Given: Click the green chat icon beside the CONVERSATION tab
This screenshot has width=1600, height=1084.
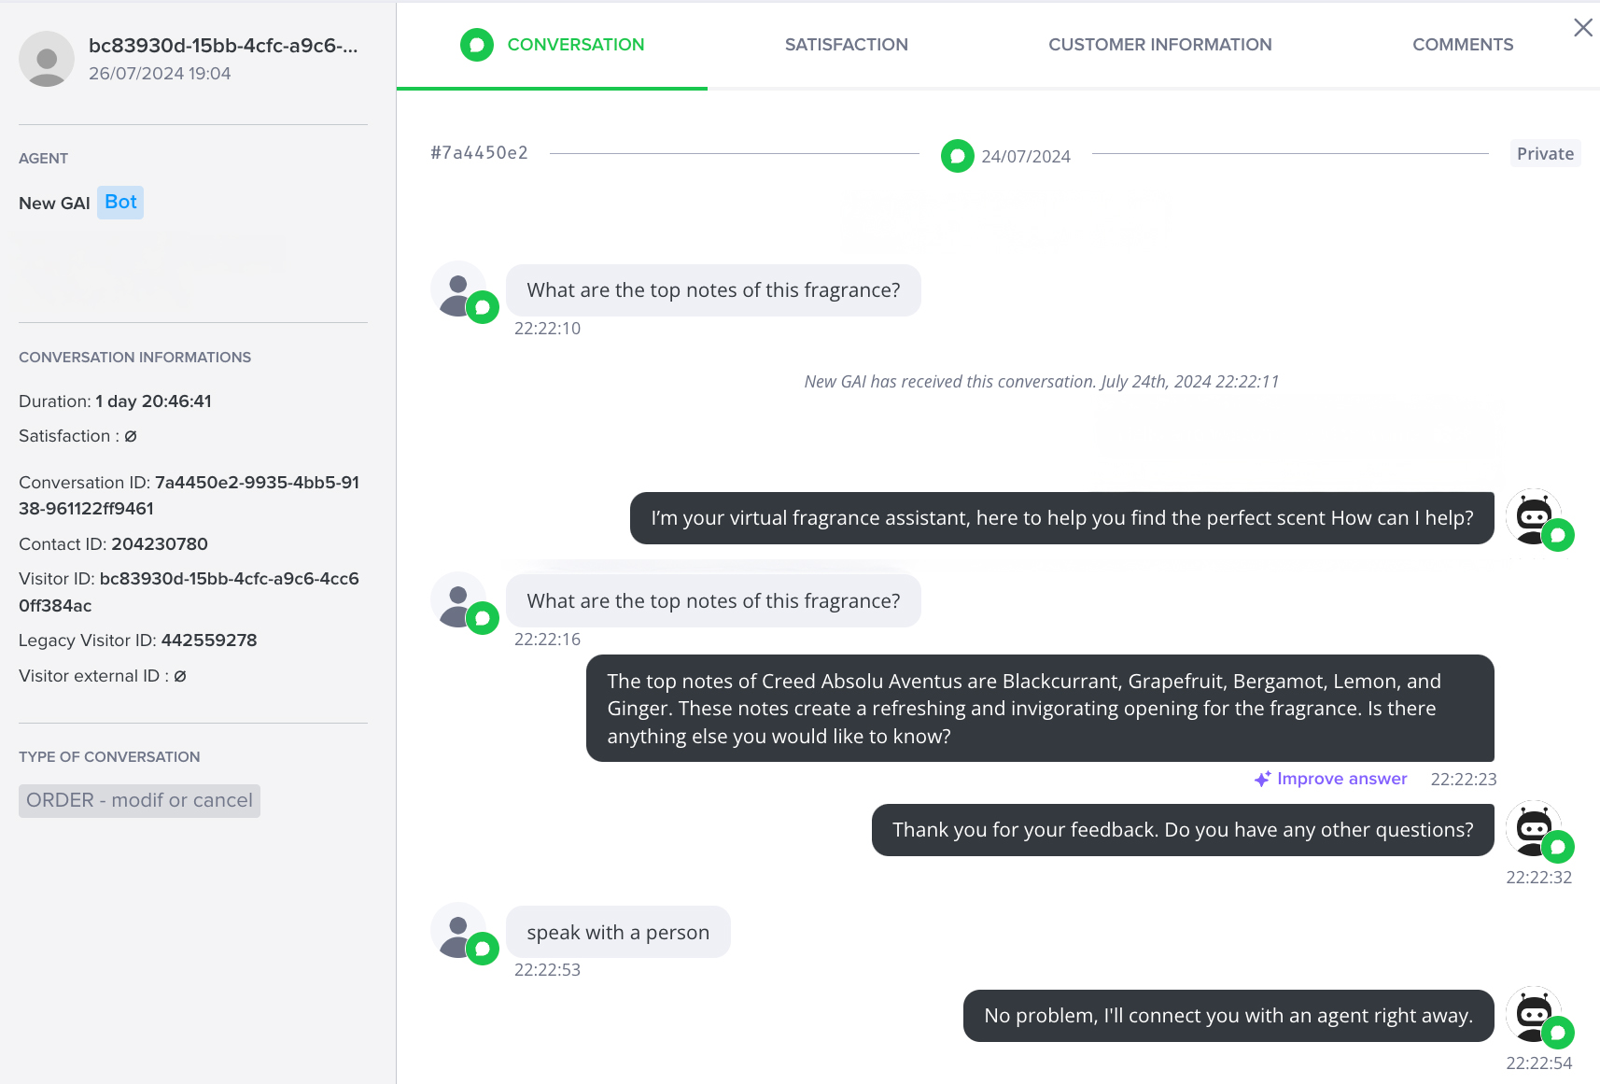Looking at the screenshot, I should tap(477, 45).
